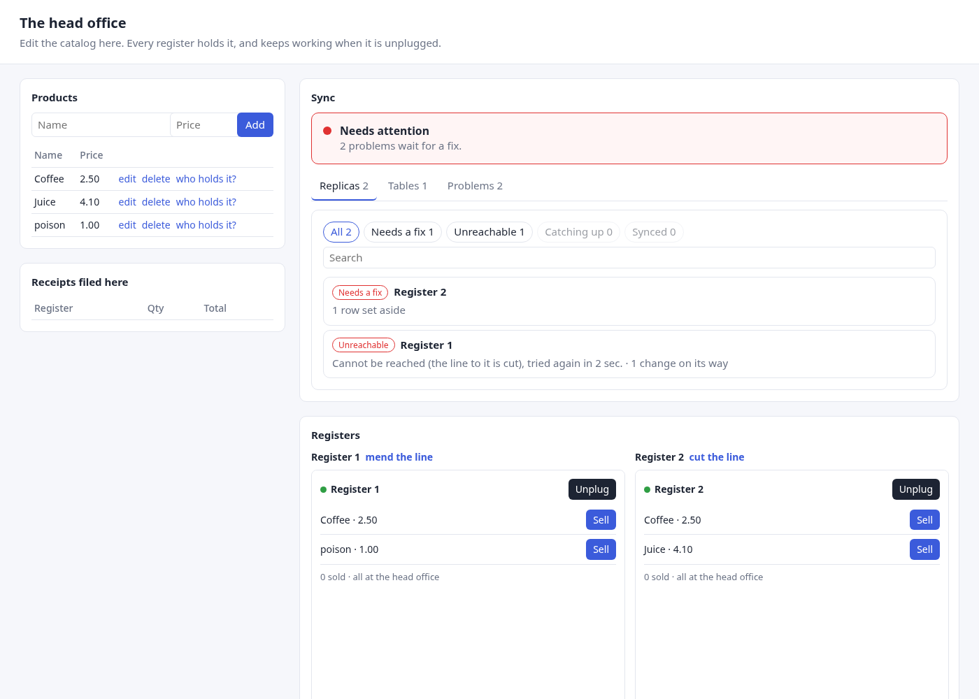Screen dimensions: 979x699
Task: Click the red Needs attention status dot
Action: pos(327,131)
